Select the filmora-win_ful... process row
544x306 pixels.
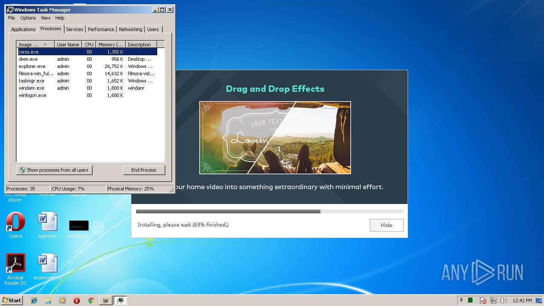pyautogui.click(x=87, y=74)
